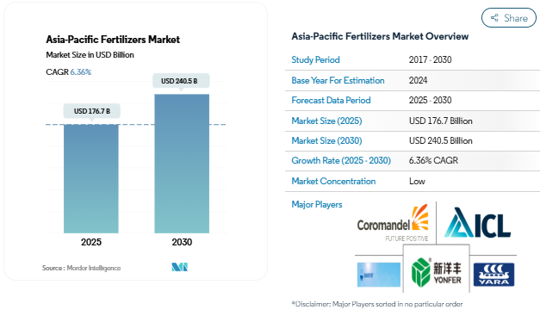The image size is (540, 316).
Task: Select the 2025 bar in the chart
Action: pos(91,178)
